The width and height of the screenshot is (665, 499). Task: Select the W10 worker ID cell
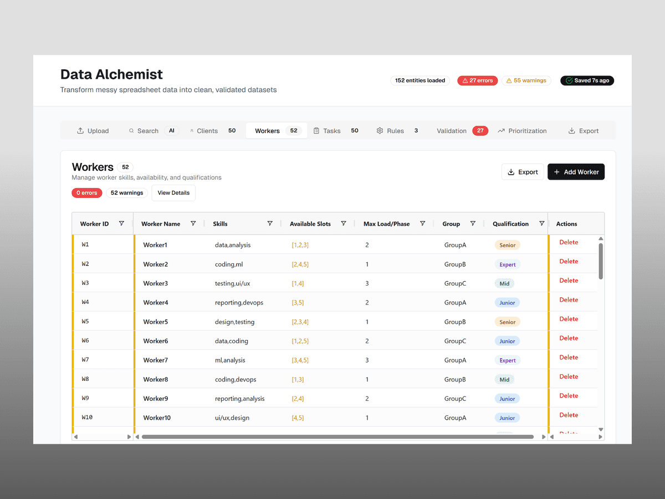click(103, 417)
